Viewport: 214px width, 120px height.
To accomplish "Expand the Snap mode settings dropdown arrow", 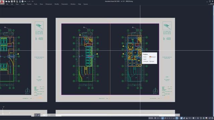I will tap(160, 118).
